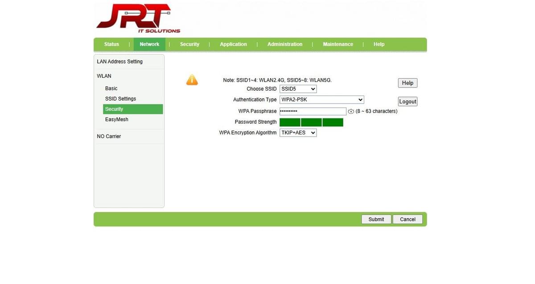Open EasyMesh in the sidebar
Screen dimensions: 535x284
(117, 119)
